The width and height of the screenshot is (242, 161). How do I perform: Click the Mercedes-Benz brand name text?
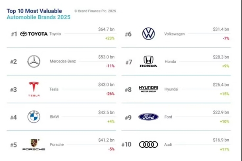(x=63, y=62)
